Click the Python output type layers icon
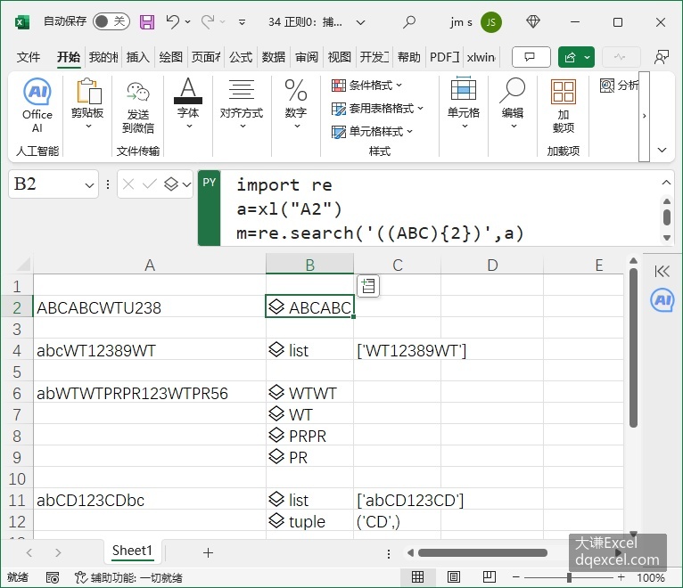 click(171, 184)
